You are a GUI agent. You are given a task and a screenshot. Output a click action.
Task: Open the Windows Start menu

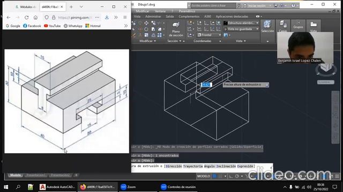coord(6,187)
